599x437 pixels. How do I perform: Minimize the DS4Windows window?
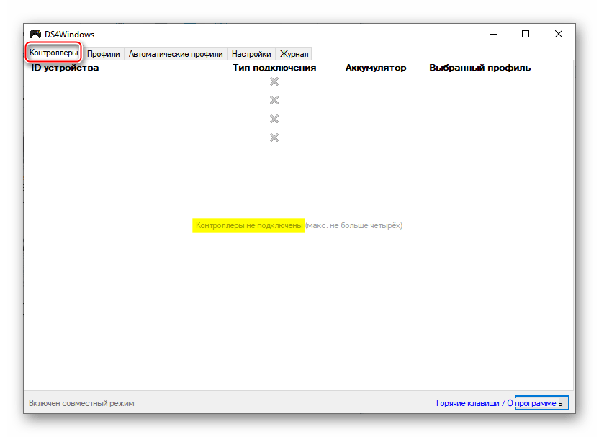coord(493,34)
